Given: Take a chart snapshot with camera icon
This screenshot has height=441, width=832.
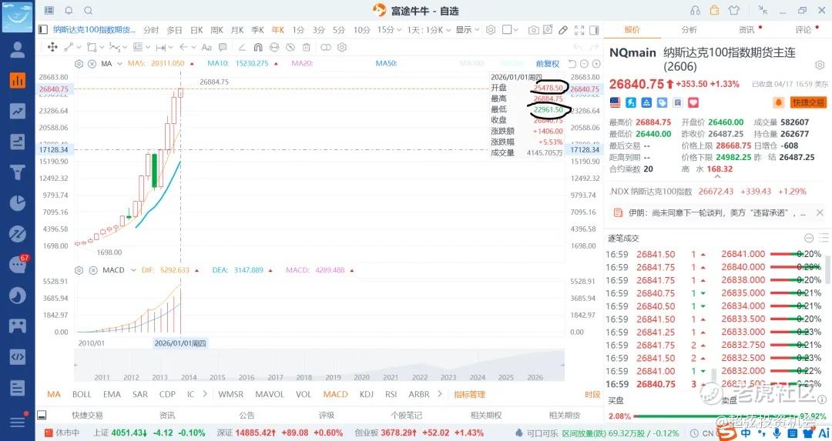Looking at the screenshot, I should click(x=533, y=30).
